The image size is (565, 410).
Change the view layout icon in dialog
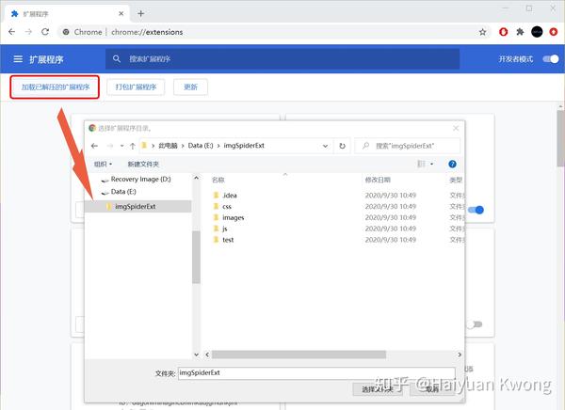(x=421, y=165)
